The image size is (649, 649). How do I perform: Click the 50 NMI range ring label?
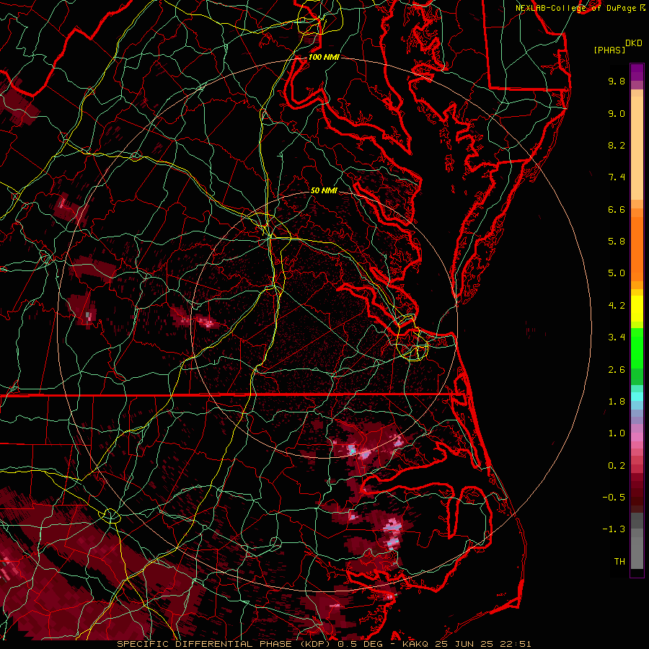tap(324, 190)
